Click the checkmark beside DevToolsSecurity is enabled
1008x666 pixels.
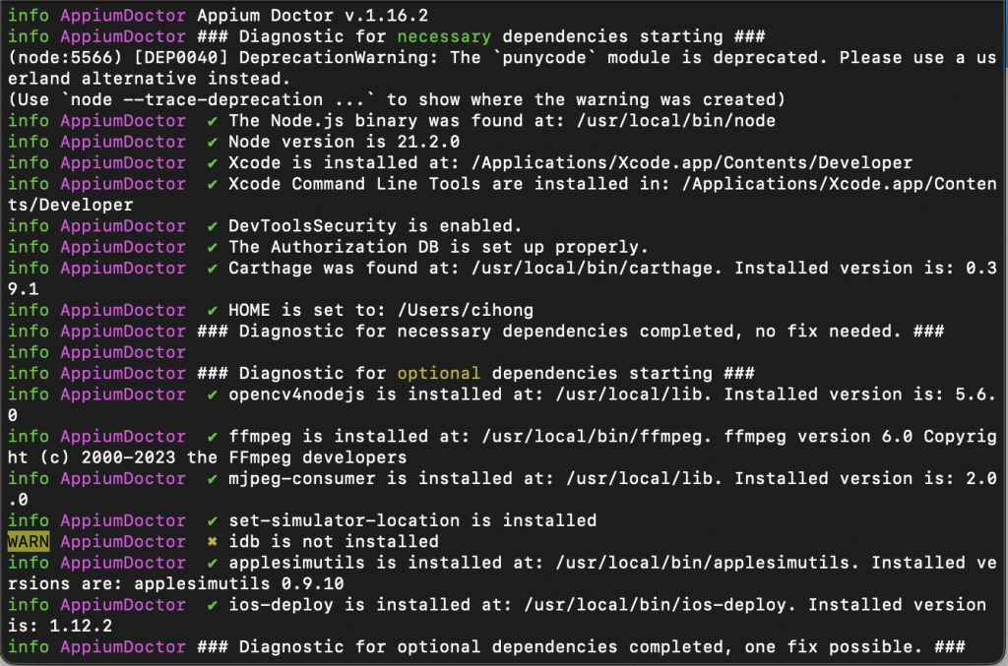click(x=213, y=226)
